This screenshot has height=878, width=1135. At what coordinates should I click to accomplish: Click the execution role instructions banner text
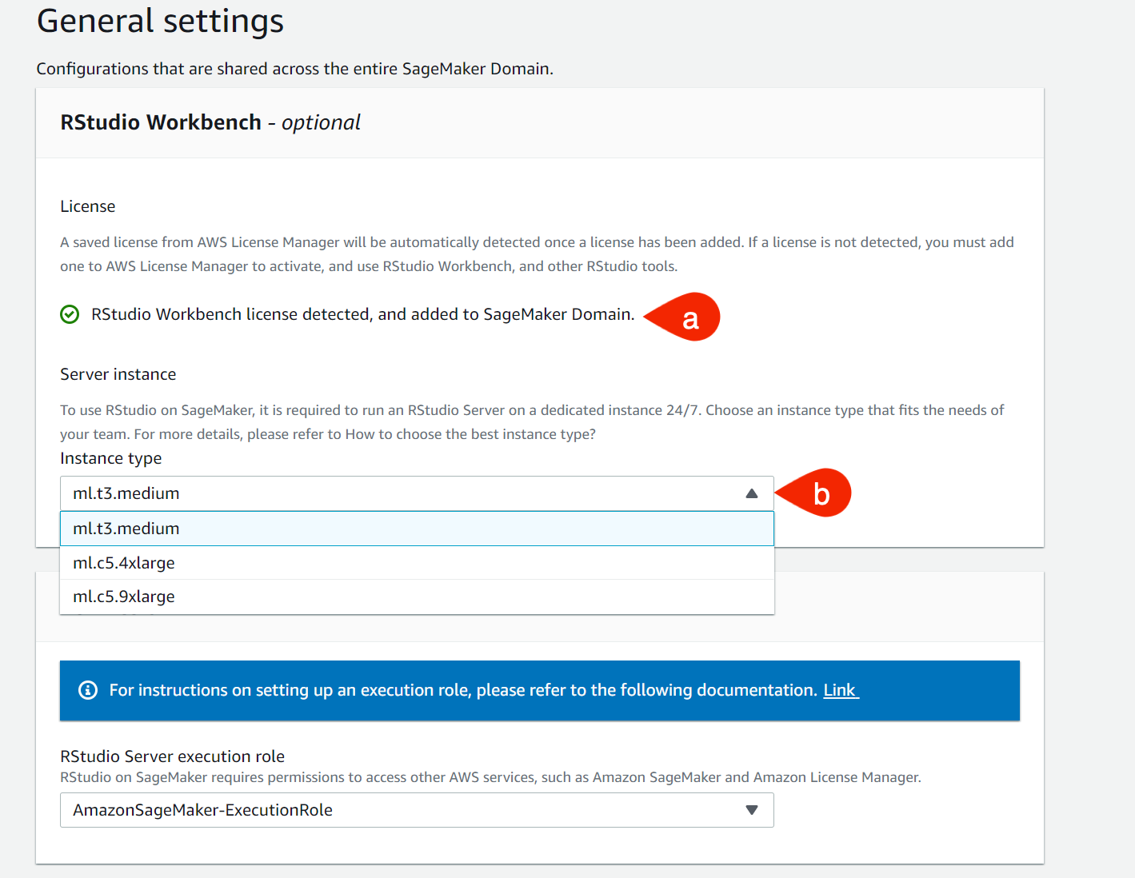462,690
